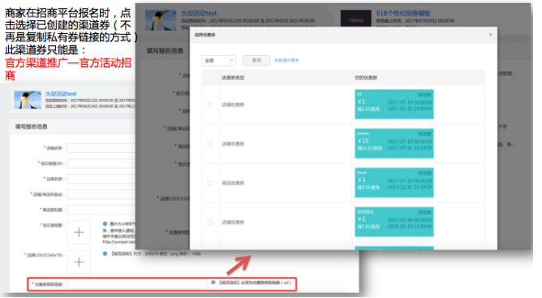Click info icon beside LOGO spec note
Image resolution: width=542 pixels, height=298 pixels.
(x=105, y=253)
